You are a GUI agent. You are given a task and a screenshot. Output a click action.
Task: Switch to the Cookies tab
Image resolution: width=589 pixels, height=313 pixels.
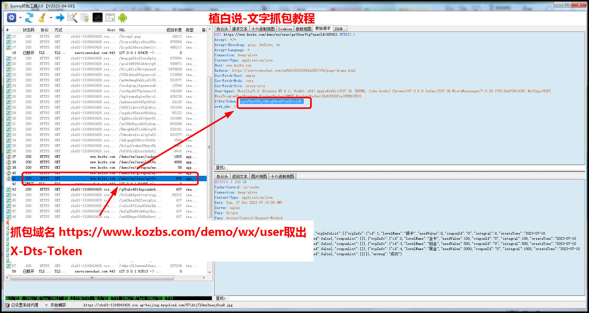285,29
